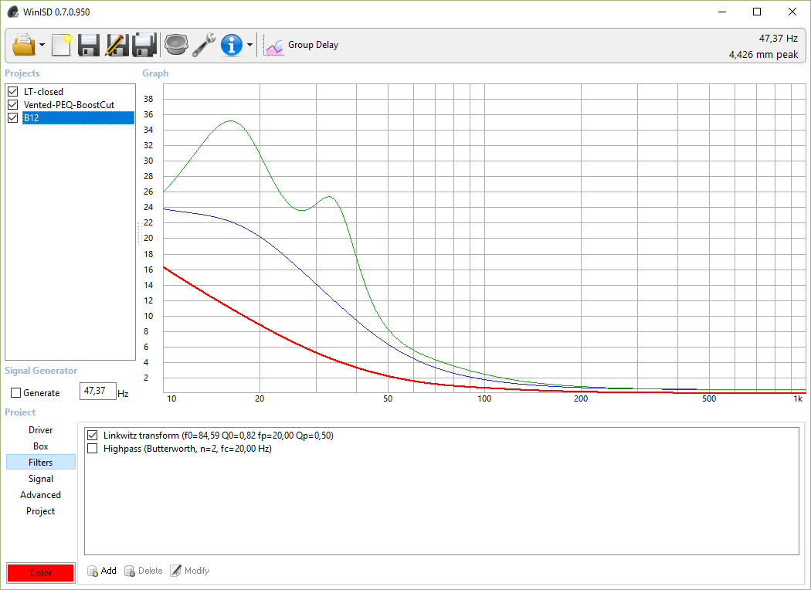
Task: Toggle the B12 project checkbox
Action: tap(13, 118)
